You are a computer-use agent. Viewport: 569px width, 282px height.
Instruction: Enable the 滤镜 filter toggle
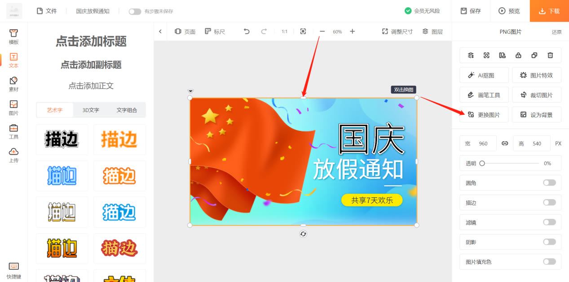(x=549, y=222)
